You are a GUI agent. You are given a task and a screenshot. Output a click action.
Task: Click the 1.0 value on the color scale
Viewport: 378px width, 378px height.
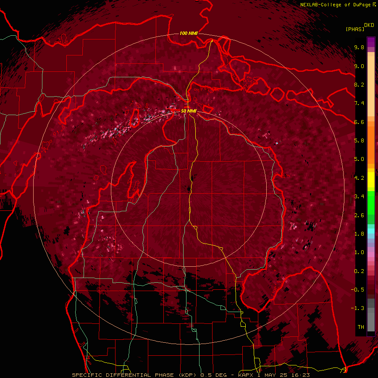359,252
